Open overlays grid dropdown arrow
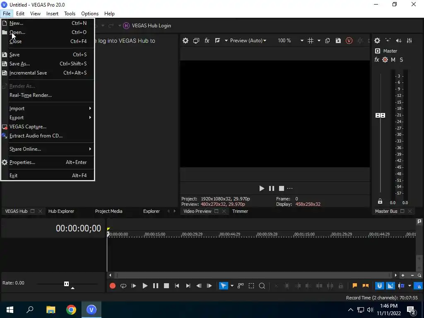Screen dimensions: 424x318 click(x=319, y=41)
